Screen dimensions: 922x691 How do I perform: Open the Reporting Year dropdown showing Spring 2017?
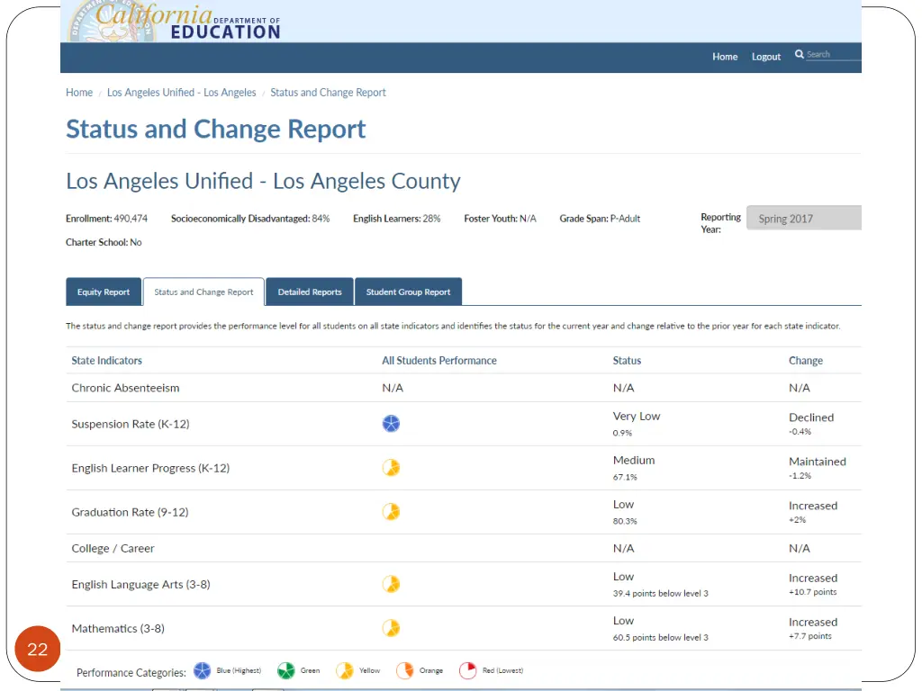pos(804,218)
